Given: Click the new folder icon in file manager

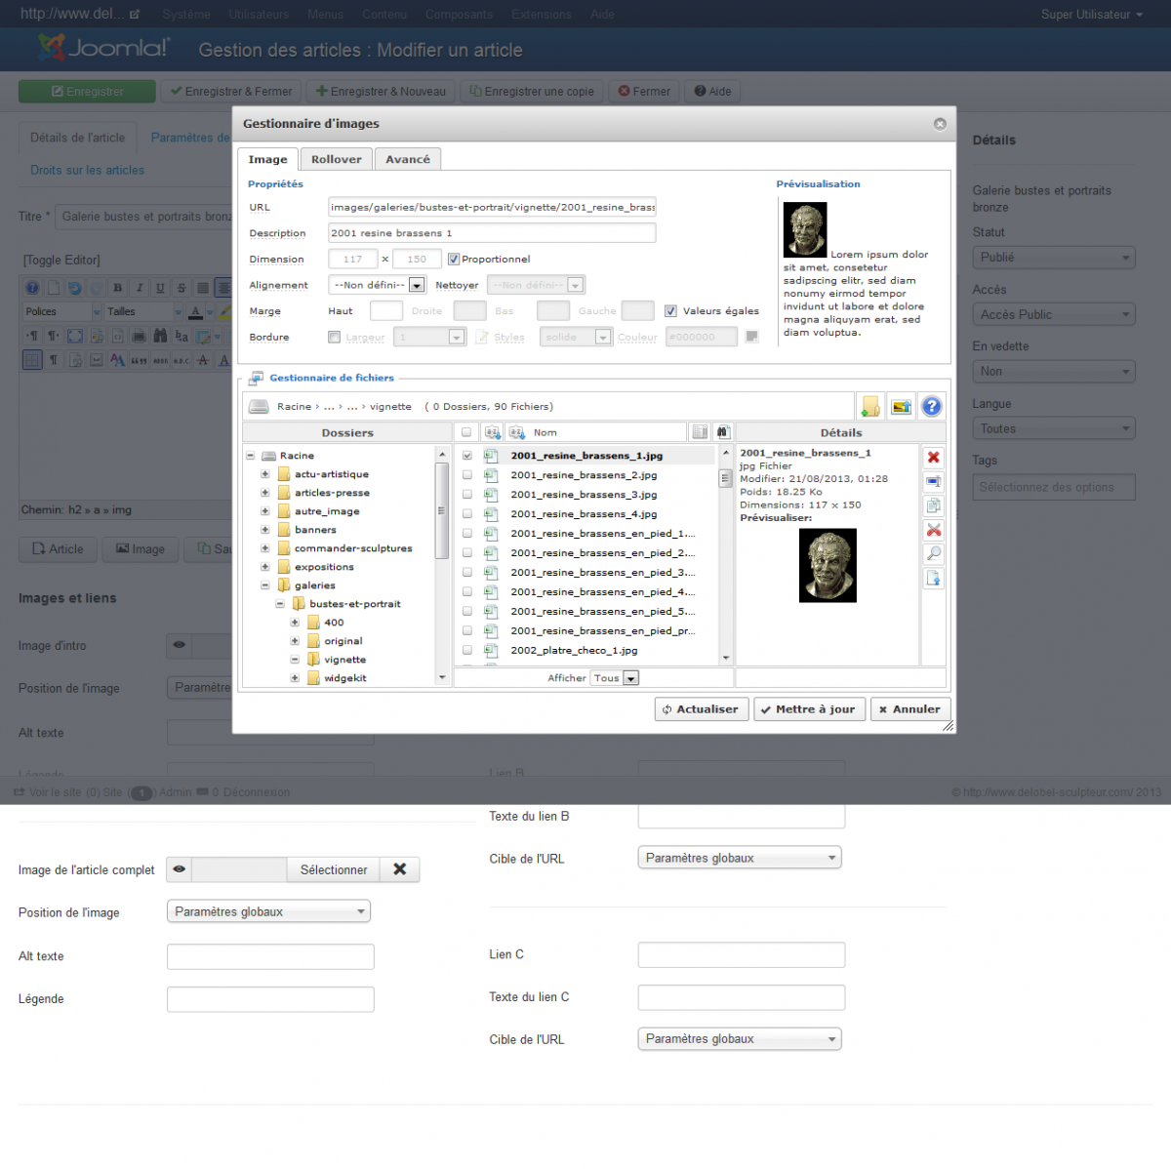Looking at the screenshot, I should click(869, 407).
